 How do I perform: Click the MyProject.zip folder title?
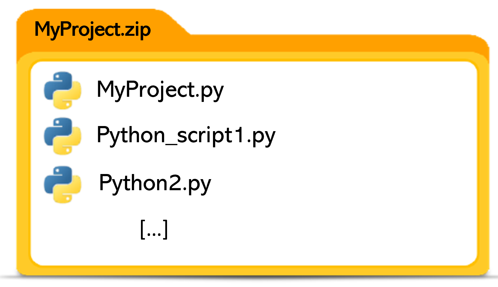click(x=92, y=30)
